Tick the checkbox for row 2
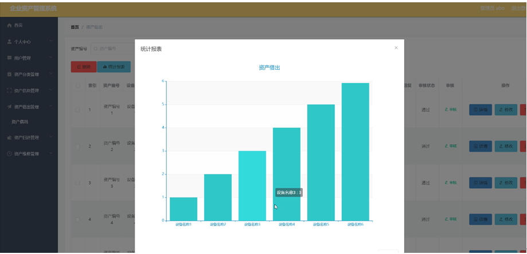The height and width of the screenshot is (254, 527). [78, 146]
